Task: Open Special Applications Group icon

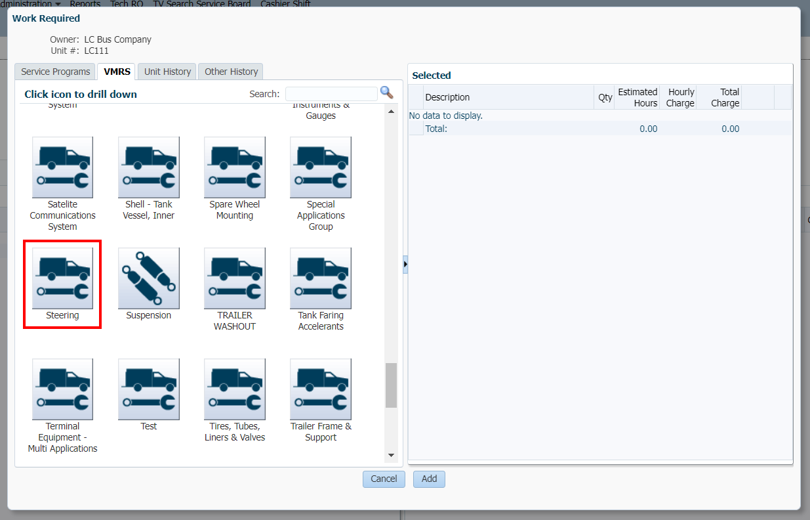Action: click(x=321, y=167)
